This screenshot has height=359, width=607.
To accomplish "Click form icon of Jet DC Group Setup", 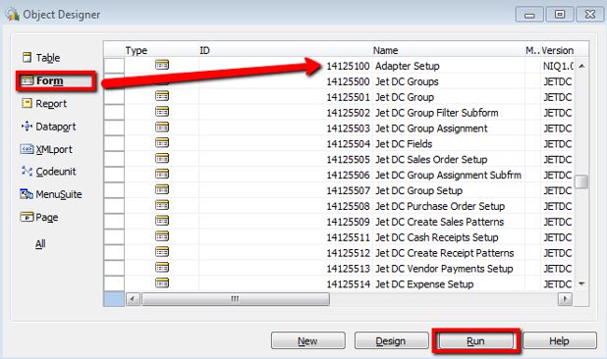I will coord(162,189).
